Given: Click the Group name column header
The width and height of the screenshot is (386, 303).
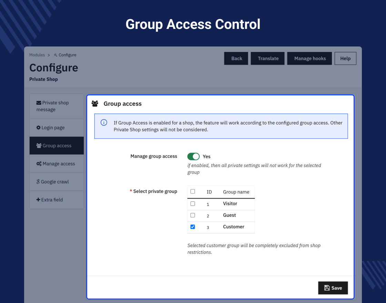Looking at the screenshot, I should 236,192.
